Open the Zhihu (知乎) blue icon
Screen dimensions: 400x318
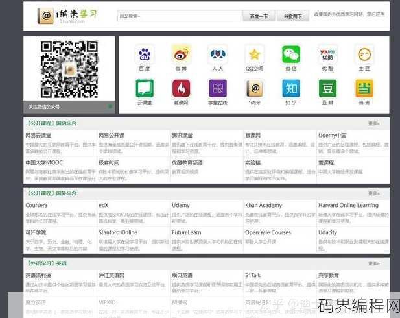(x=291, y=88)
